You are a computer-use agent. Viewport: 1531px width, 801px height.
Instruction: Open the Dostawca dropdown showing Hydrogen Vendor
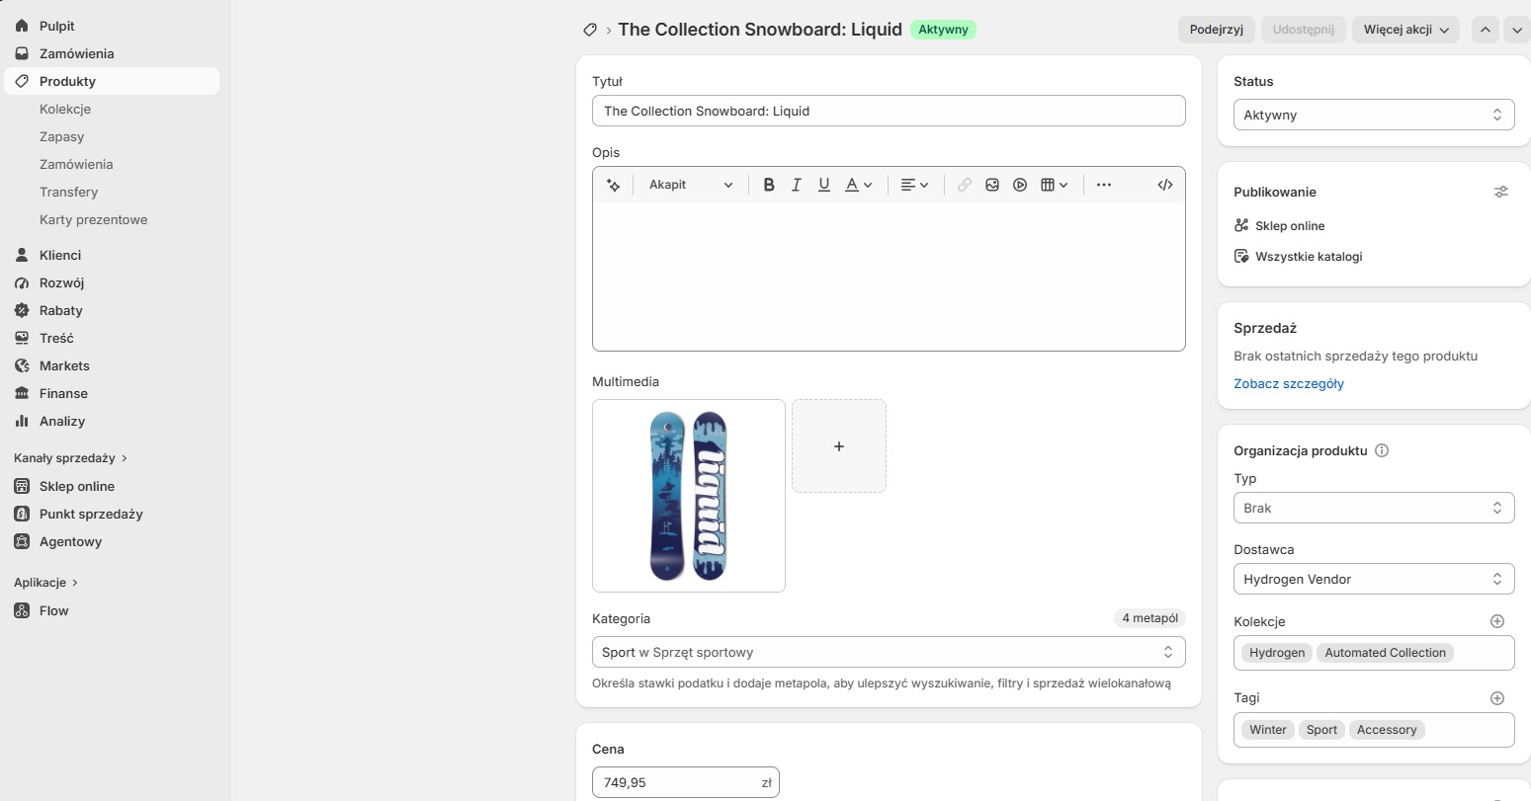coord(1374,579)
